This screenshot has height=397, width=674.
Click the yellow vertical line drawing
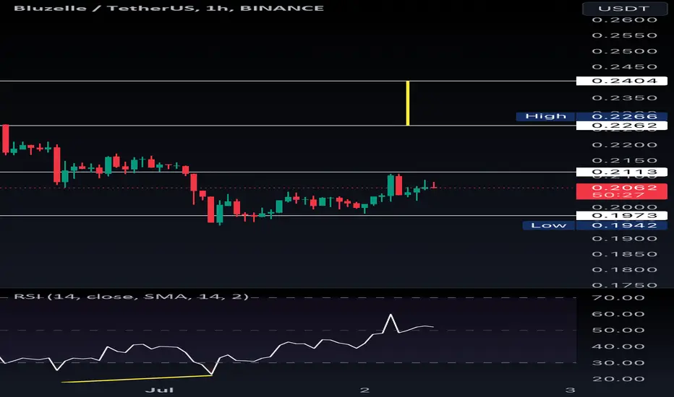click(408, 103)
